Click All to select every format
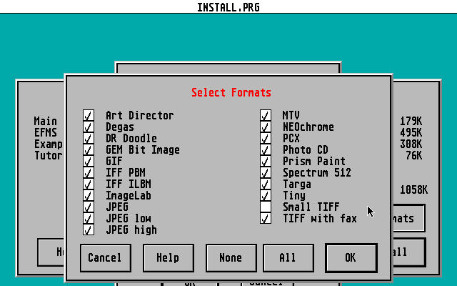The image size is (457, 286). coord(288,258)
